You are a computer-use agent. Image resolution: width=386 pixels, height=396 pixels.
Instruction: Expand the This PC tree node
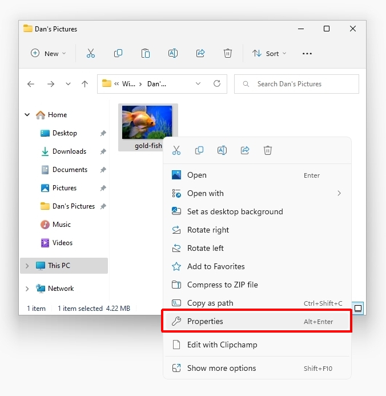pyautogui.click(x=27, y=266)
